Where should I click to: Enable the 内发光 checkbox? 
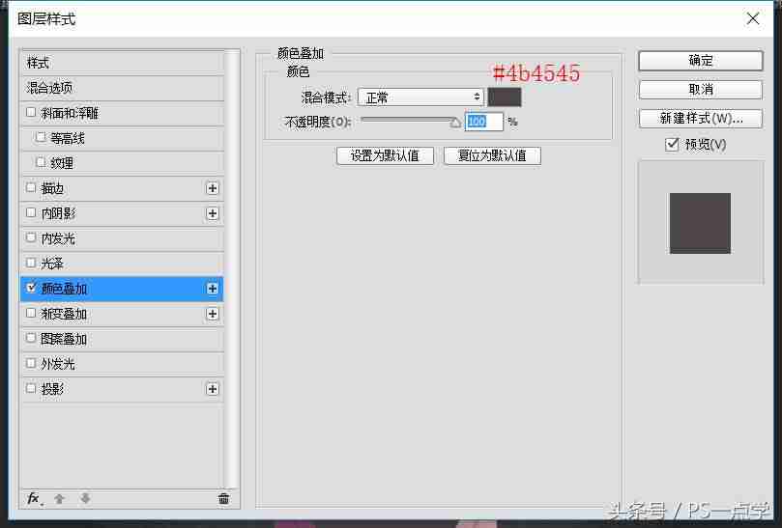31,237
